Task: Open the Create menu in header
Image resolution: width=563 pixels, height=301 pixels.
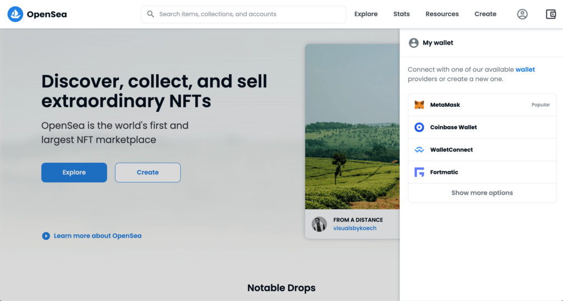Action: [485, 14]
